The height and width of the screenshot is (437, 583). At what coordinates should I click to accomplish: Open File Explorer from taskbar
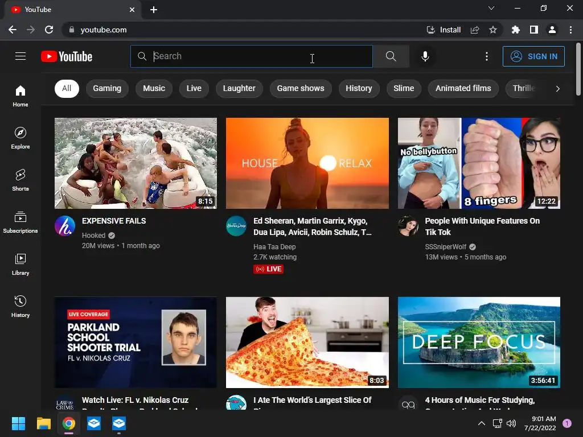[x=43, y=423]
